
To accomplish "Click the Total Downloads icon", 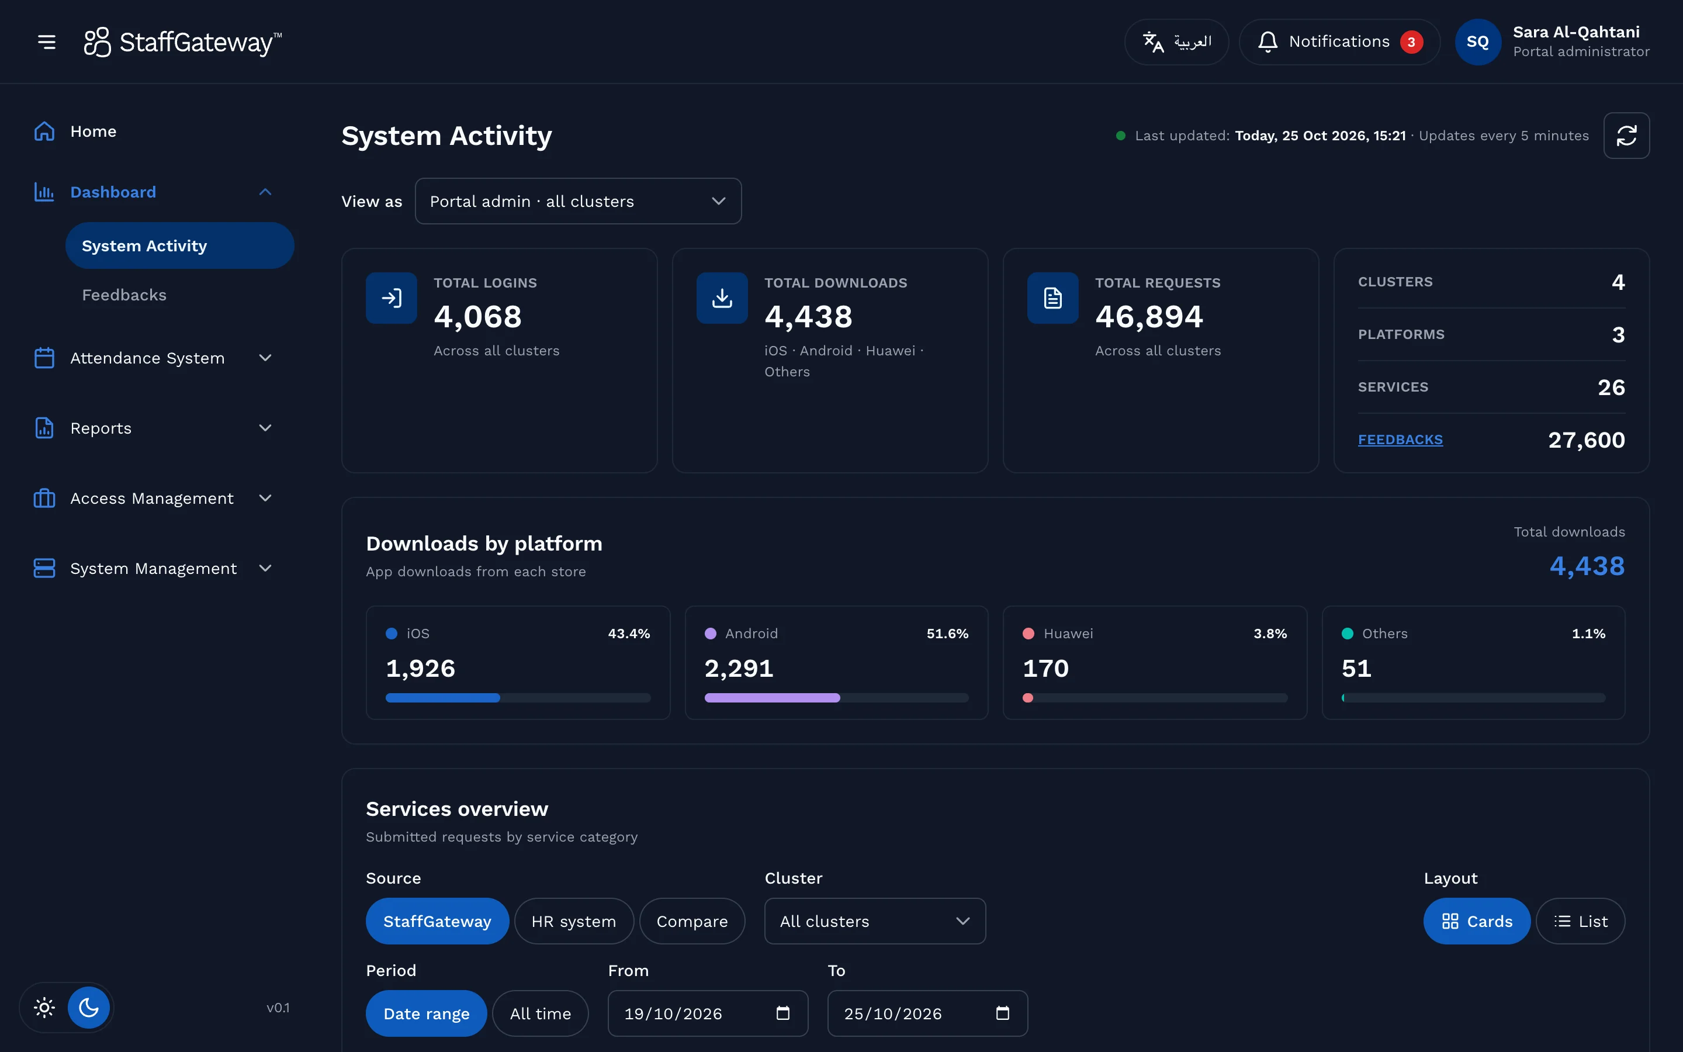I will [722, 298].
